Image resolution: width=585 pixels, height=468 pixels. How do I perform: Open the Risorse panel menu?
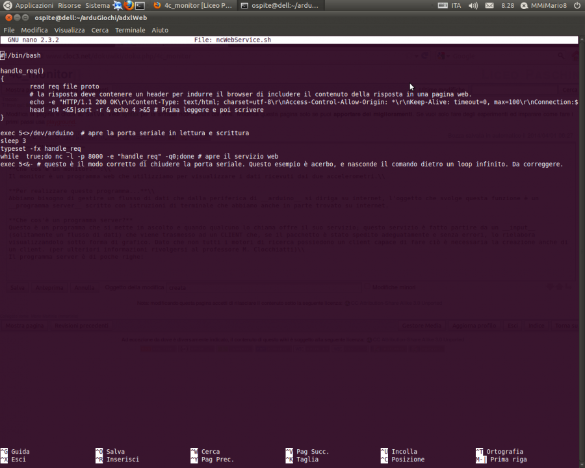coord(70,5)
